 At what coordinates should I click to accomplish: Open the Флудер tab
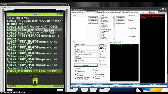(x=99, y=12)
